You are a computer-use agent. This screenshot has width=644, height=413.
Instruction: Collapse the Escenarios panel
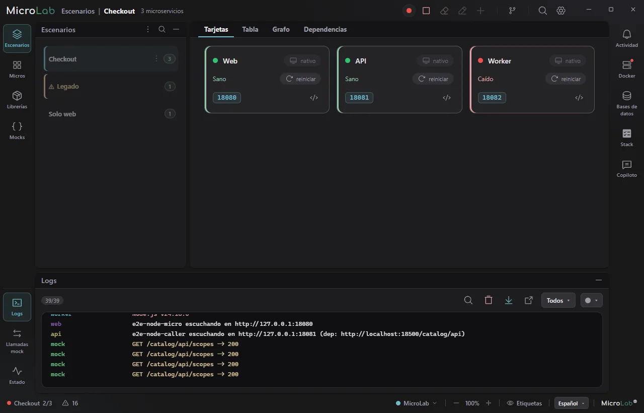coord(176,29)
